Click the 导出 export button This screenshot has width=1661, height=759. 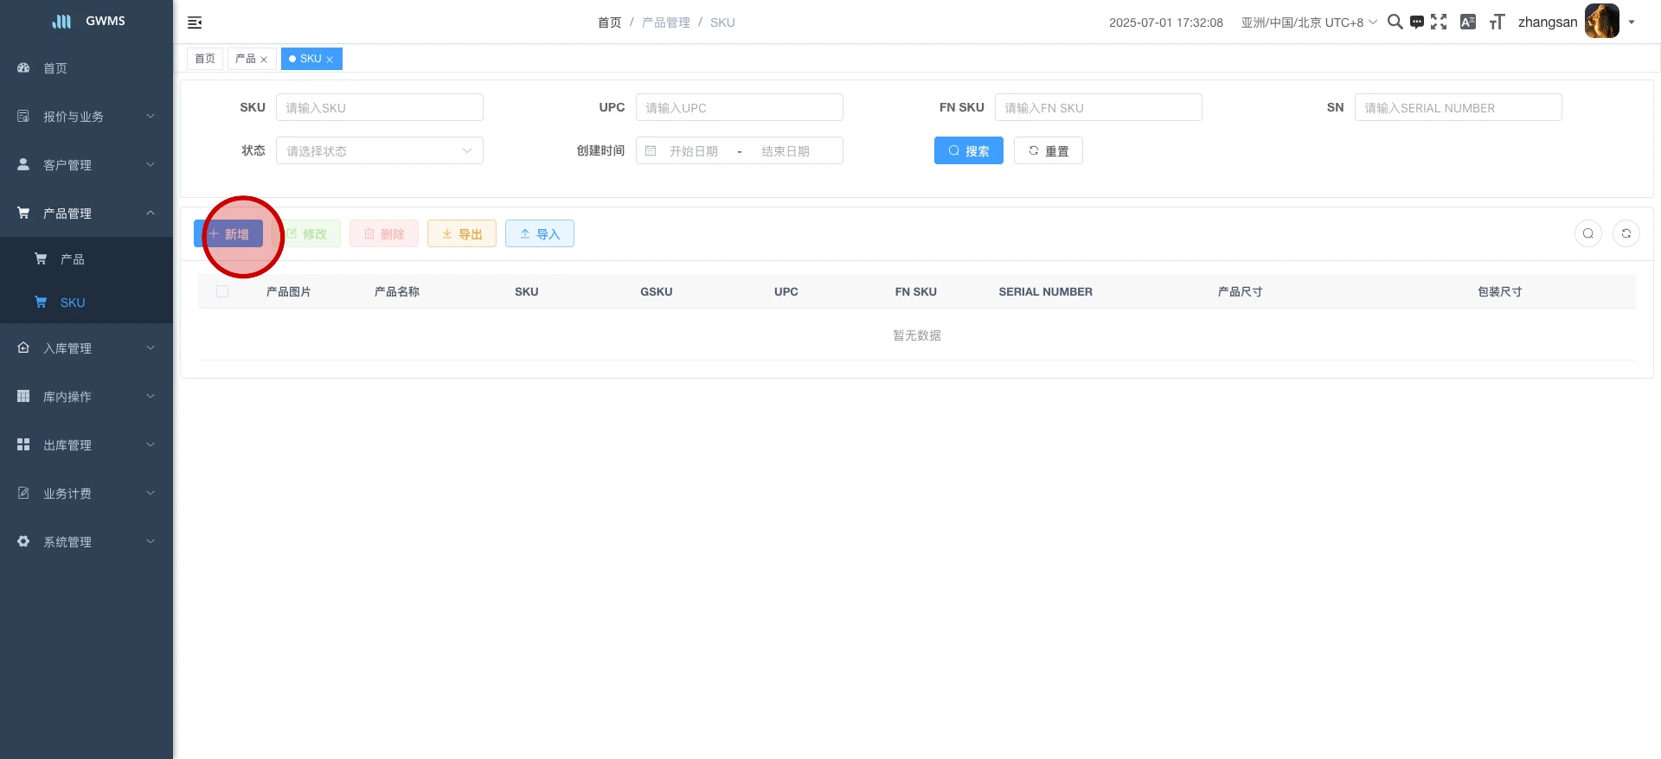click(x=461, y=233)
